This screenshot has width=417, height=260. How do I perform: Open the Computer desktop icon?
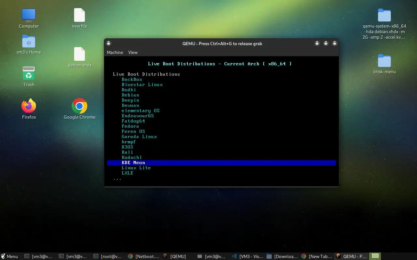pos(29,16)
